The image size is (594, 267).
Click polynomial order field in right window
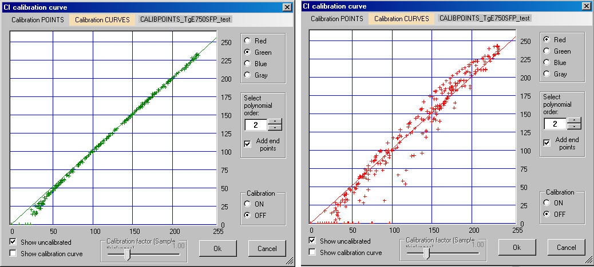tap(555, 123)
